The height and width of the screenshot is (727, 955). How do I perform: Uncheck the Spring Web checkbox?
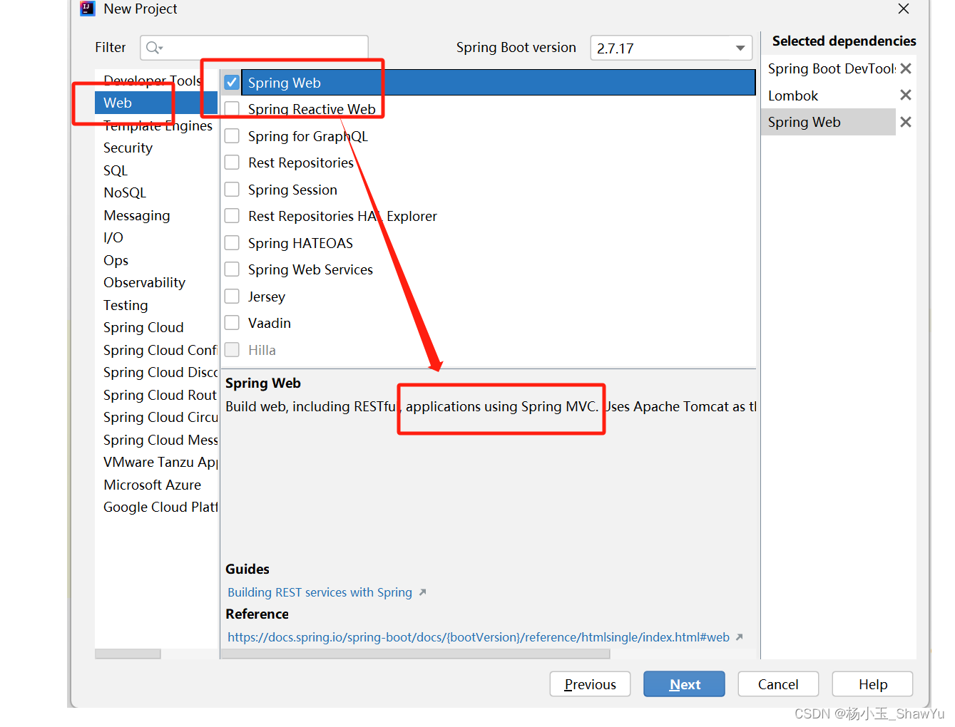click(x=232, y=82)
